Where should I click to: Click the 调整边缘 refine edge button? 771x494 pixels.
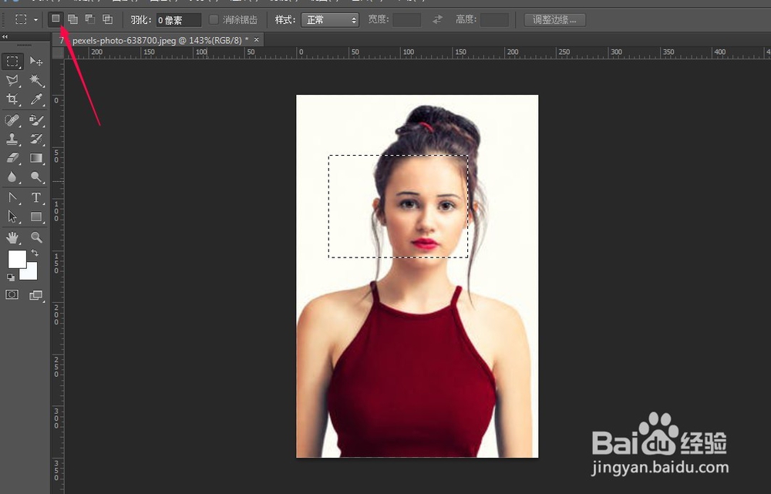click(554, 20)
